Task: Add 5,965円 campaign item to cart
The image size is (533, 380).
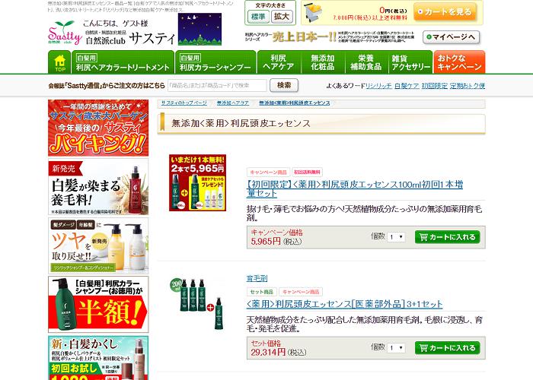Action: click(x=448, y=237)
